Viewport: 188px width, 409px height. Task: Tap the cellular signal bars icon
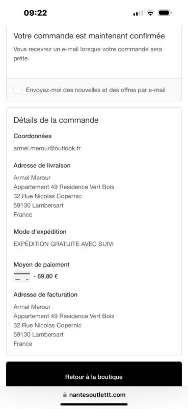pyautogui.click(x=138, y=13)
